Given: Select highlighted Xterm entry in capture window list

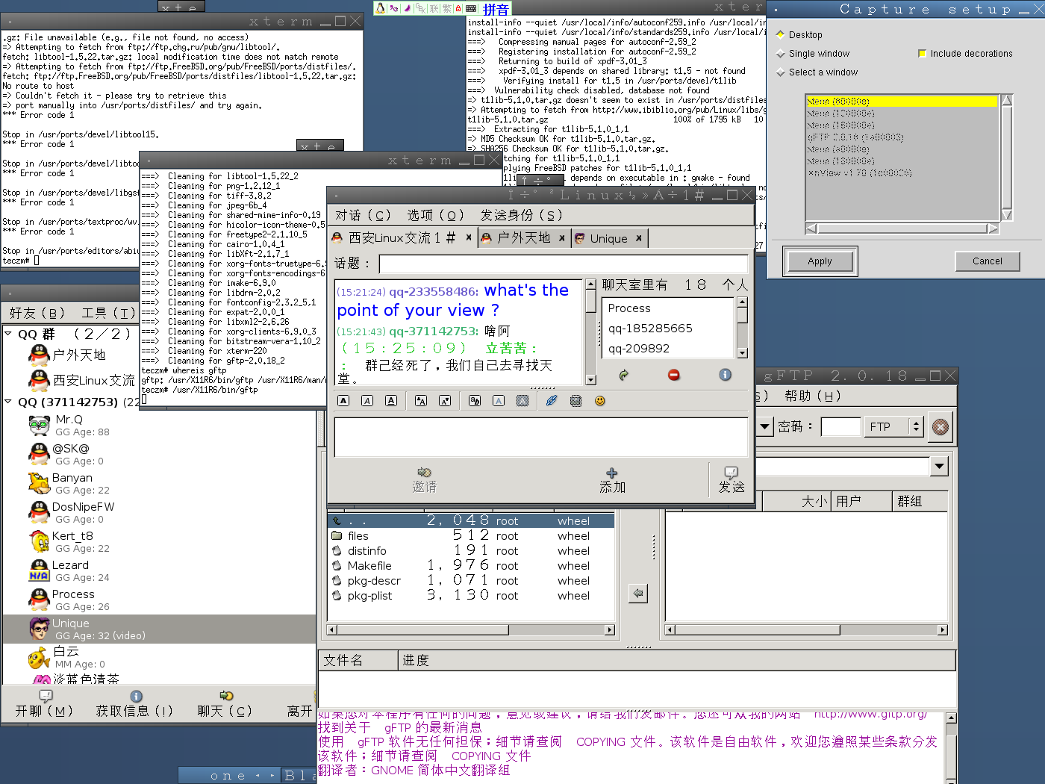Looking at the screenshot, I should pos(902,102).
